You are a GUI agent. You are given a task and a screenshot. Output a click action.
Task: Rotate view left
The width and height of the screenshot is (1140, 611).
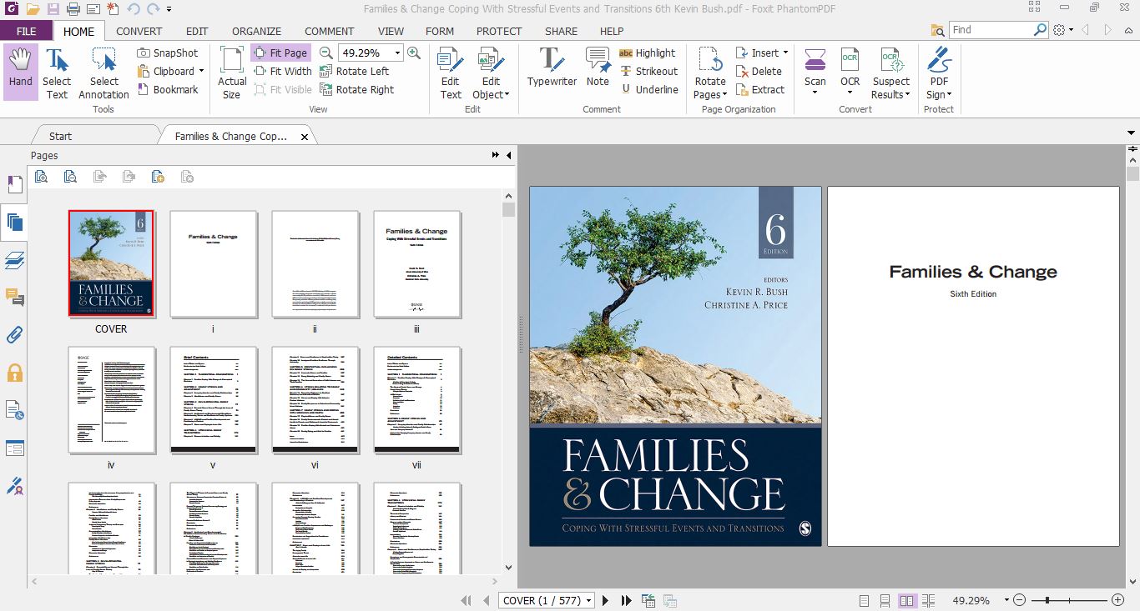tap(354, 71)
